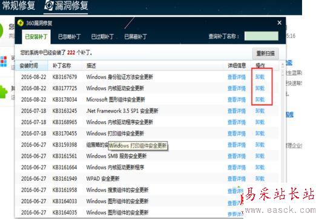Image resolution: width=316 pixels, height=219 pixels.
Task: Uninstall patch KB3177725
Action: pyautogui.click(x=260, y=88)
